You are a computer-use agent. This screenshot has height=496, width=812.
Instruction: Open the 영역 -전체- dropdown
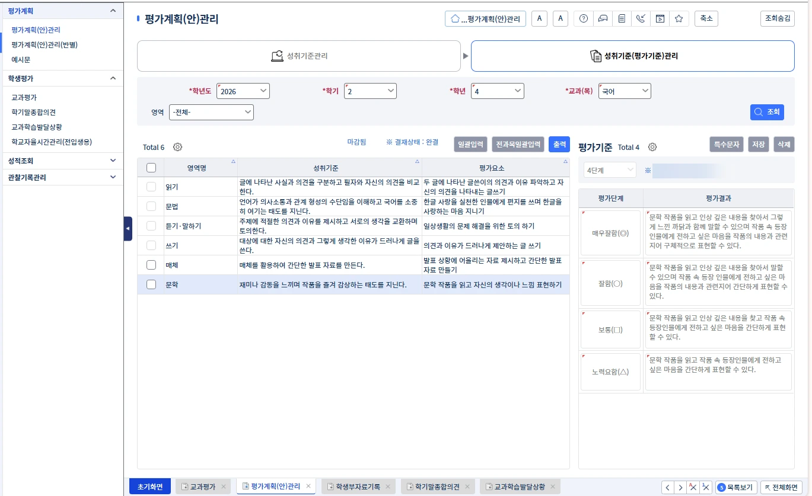tap(211, 112)
